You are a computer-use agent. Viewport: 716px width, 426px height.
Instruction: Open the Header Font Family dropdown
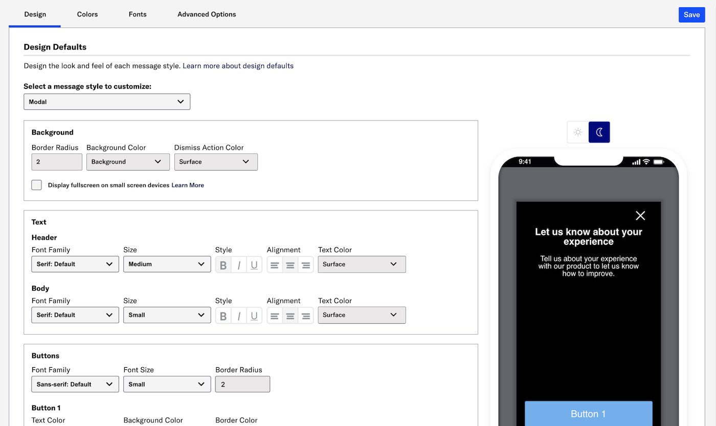(75, 264)
